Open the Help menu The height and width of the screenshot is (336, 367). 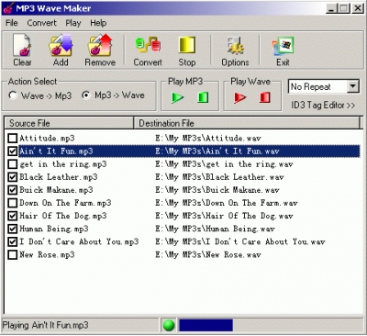pos(98,23)
